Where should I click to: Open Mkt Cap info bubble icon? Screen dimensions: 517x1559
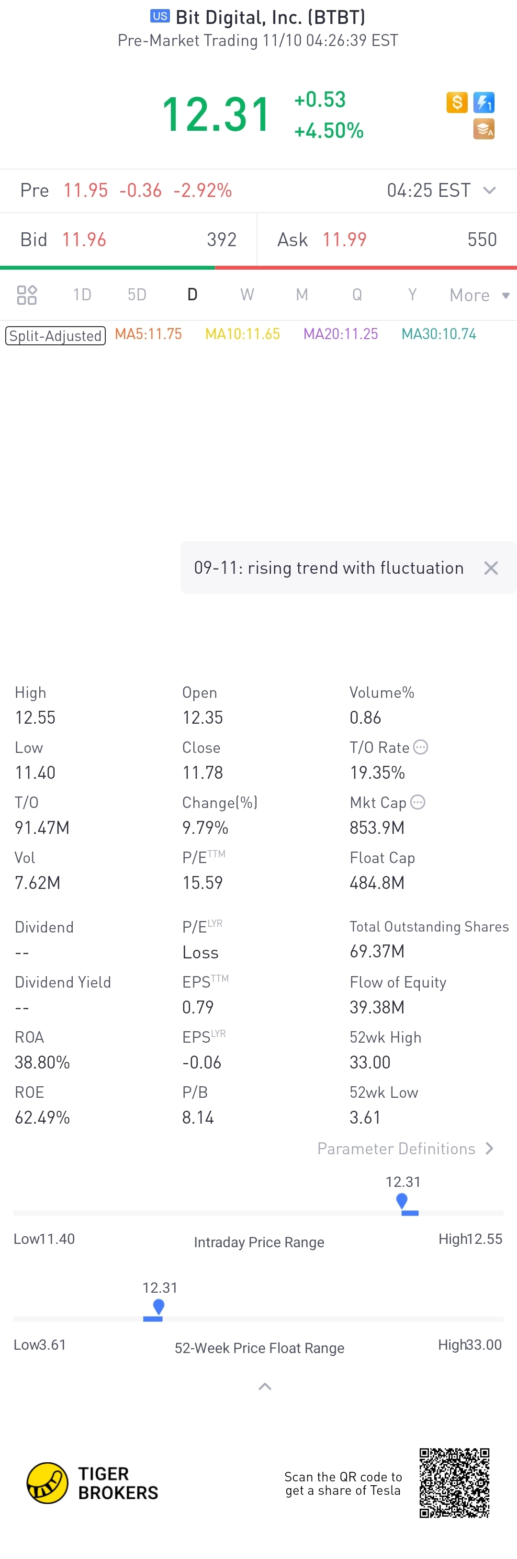tap(418, 802)
